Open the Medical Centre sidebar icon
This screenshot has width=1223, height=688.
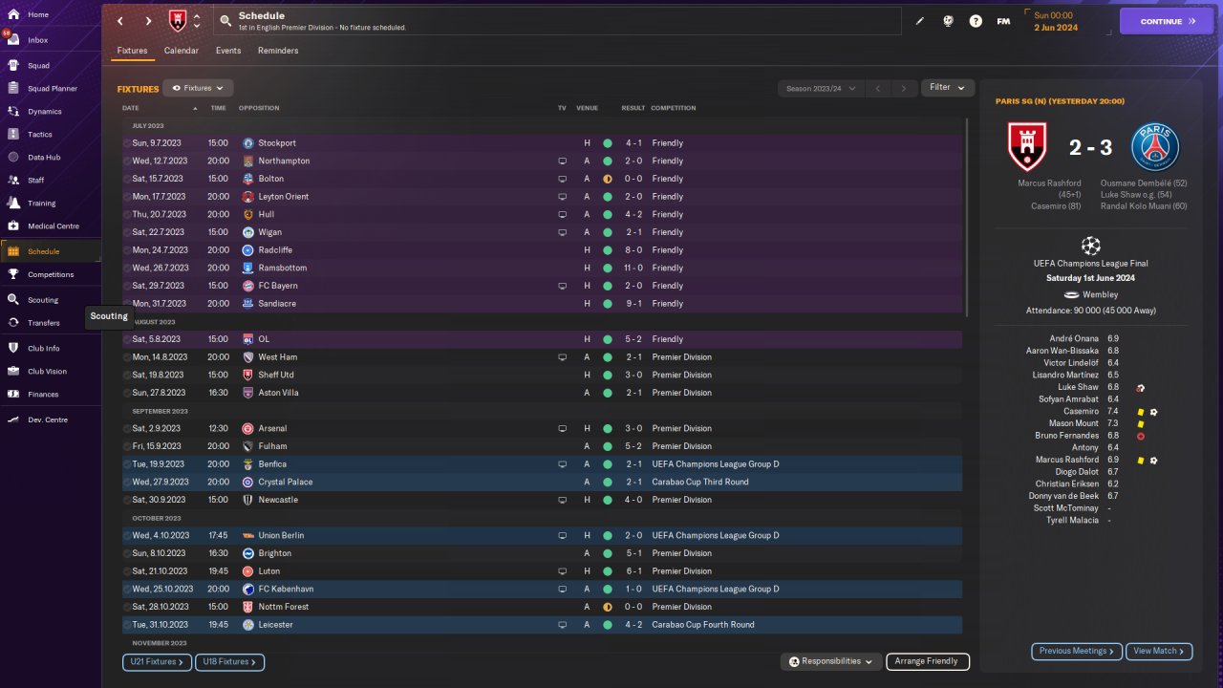(x=13, y=226)
